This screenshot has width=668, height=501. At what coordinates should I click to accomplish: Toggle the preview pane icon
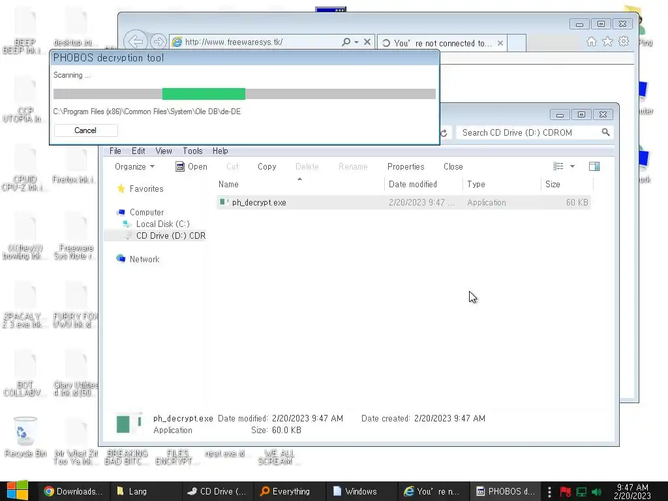pyautogui.click(x=594, y=166)
